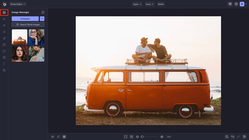249x140 pixels.
Task: Open the Textures sidebar icon
Action: tap(4, 70)
